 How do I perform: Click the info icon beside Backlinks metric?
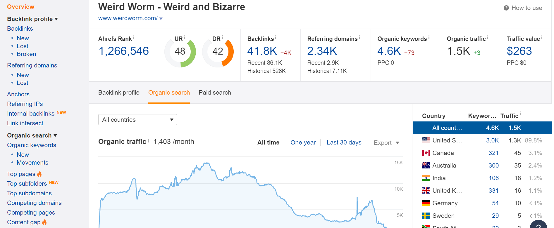click(x=276, y=37)
